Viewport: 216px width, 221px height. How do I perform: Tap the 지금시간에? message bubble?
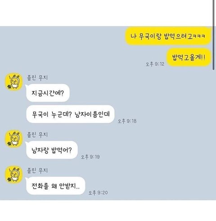pos(48,93)
